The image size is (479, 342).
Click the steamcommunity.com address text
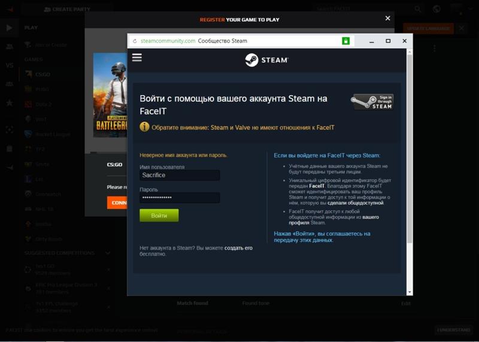pyautogui.click(x=168, y=41)
